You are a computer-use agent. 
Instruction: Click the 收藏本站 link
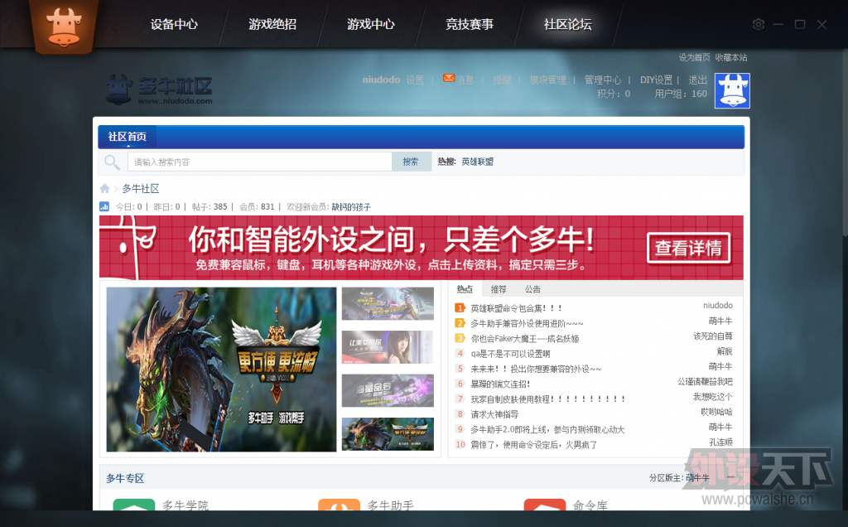(x=731, y=57)
